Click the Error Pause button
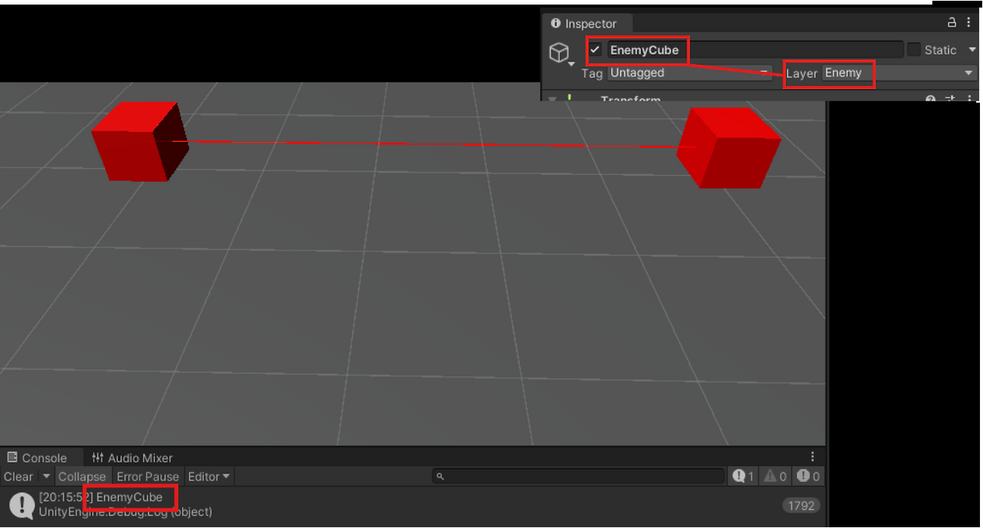983x528 pixels. click(147, 476)
